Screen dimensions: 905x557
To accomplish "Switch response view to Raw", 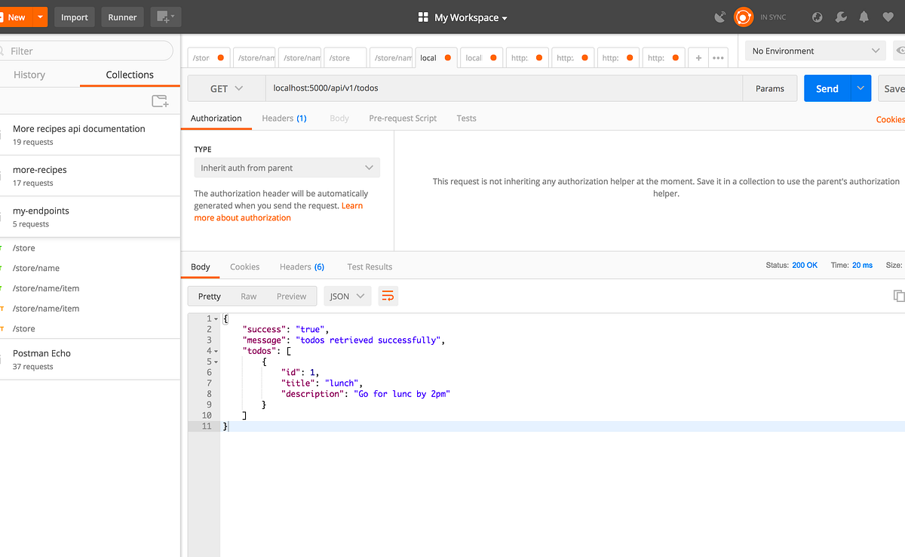I will 249,296.
